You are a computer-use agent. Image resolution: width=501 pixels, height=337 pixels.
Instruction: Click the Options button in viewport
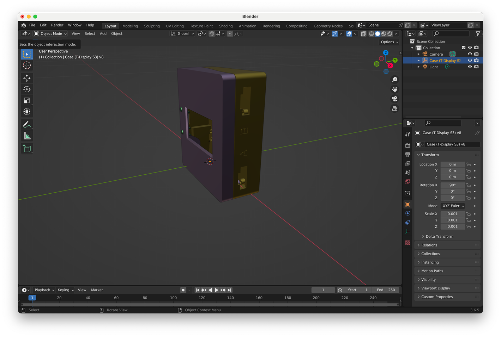pyautogui.click(x=389, y=42)
